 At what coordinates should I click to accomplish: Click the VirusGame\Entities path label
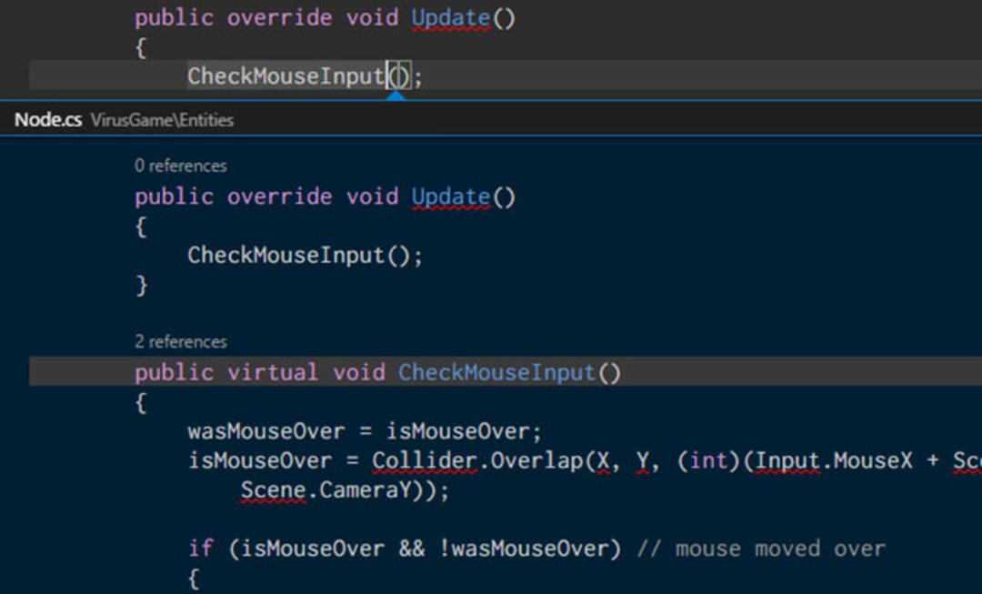coord(162,120)
